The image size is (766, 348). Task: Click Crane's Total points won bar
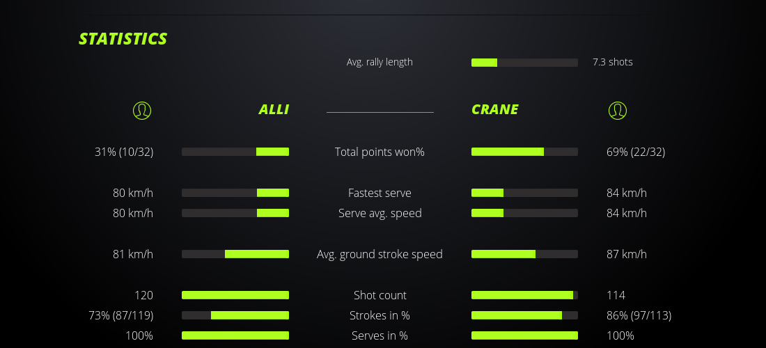tap(524, 152)
